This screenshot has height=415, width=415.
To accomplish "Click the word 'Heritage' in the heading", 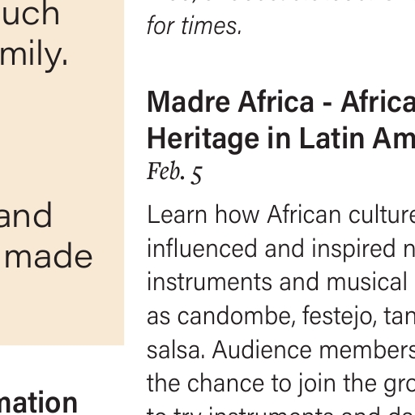I will [203, 140].
